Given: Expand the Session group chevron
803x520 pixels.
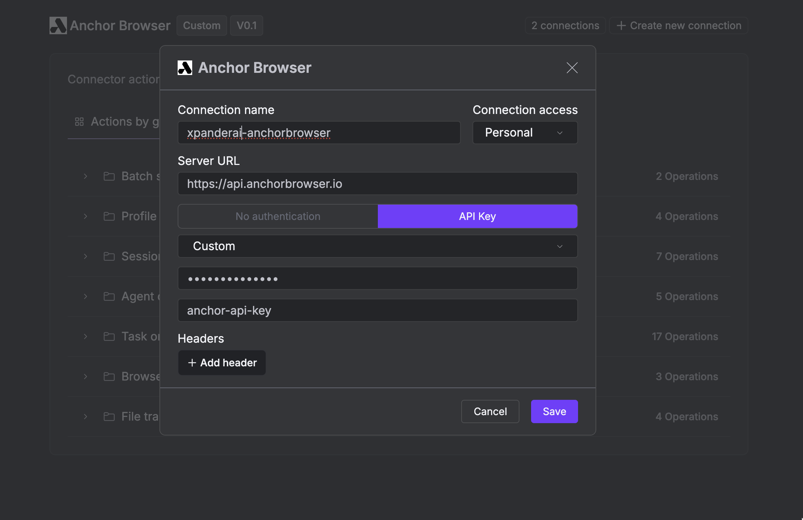Looking at the screenshot, I should 86,256.
